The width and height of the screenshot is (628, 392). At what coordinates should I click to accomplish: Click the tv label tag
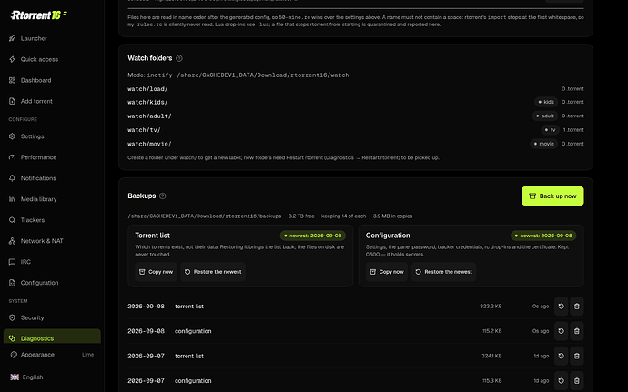click(549, 130)
